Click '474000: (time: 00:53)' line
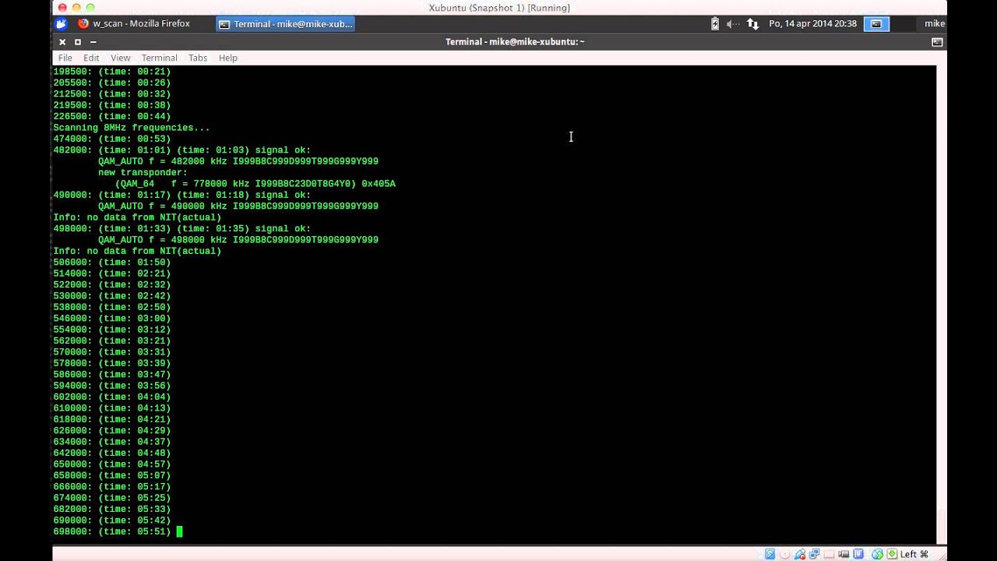The image size is (997, 561). point(112,139)
